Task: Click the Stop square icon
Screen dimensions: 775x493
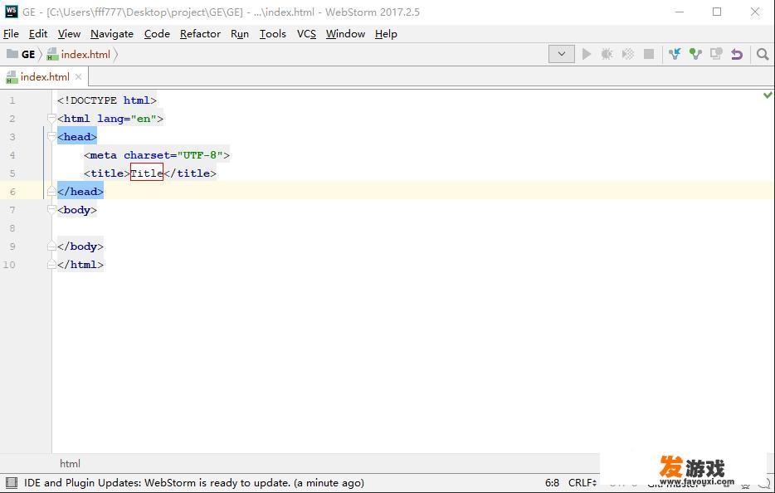Action: tap(649, 54)
